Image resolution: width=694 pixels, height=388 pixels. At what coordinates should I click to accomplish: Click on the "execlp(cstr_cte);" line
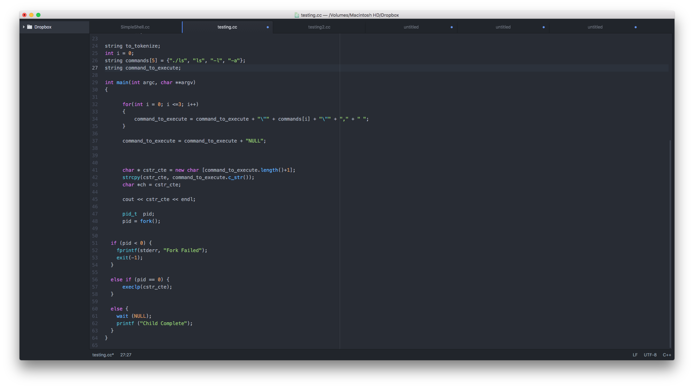point(147,287)
